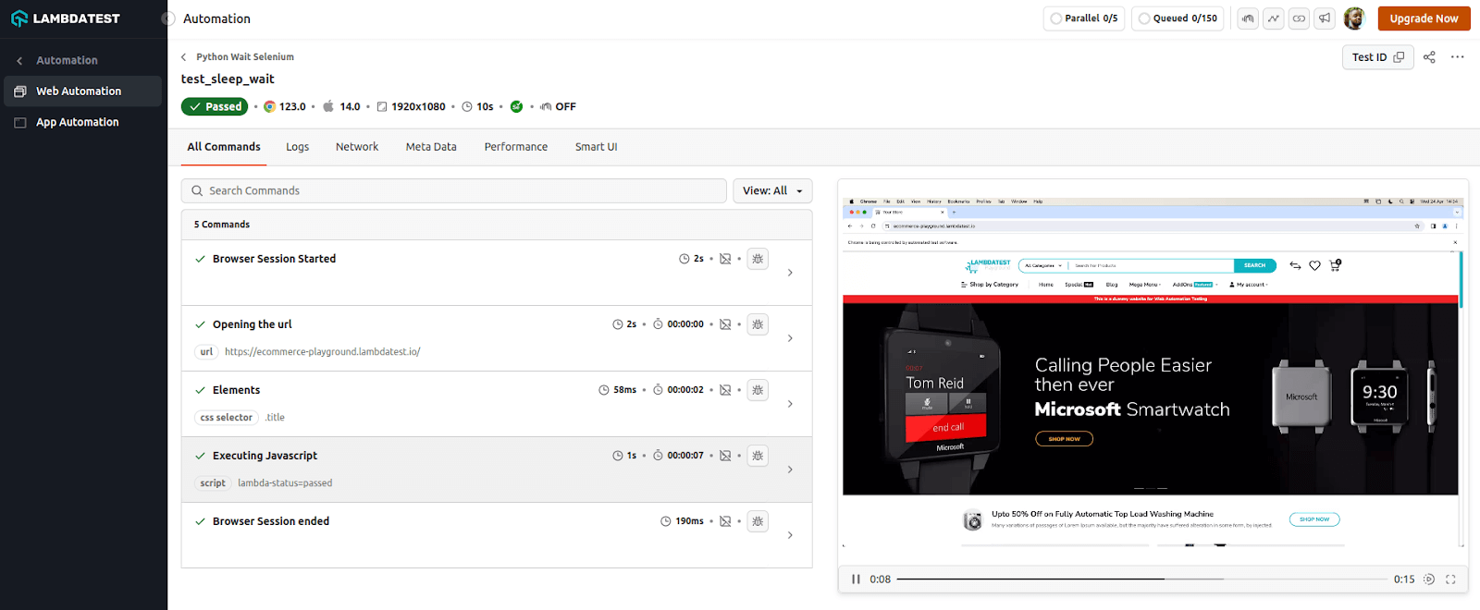Switch to the All Commands tab
Viewport: 1480px width, 610px height.
pos(224,147)
